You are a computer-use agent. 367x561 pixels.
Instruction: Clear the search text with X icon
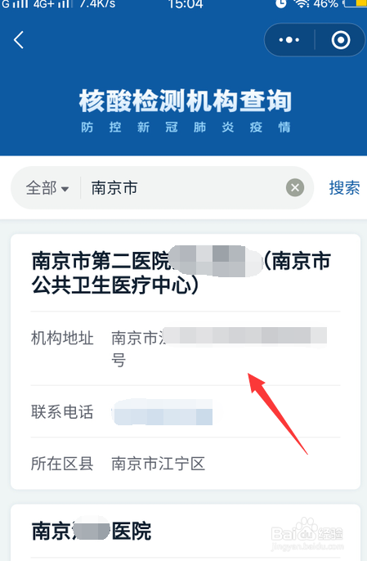pos(295,187)
